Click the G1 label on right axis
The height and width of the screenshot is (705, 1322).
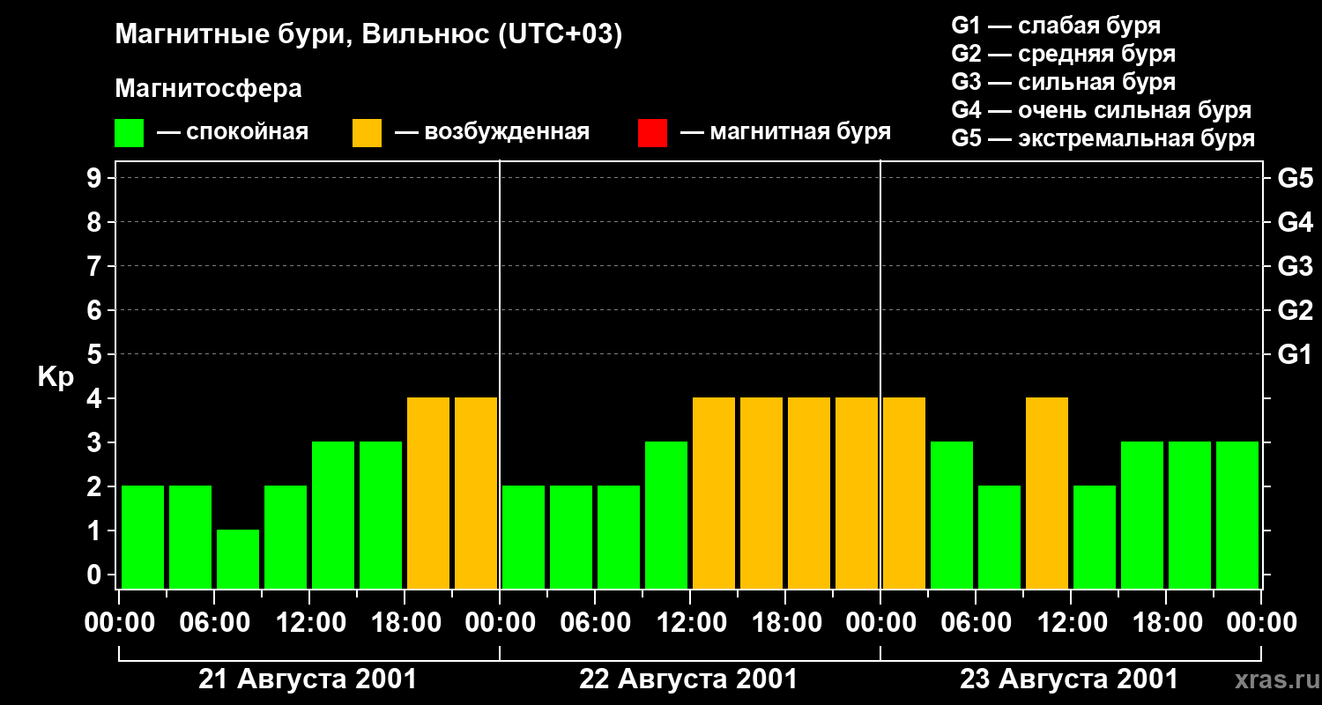[1295, 354]
